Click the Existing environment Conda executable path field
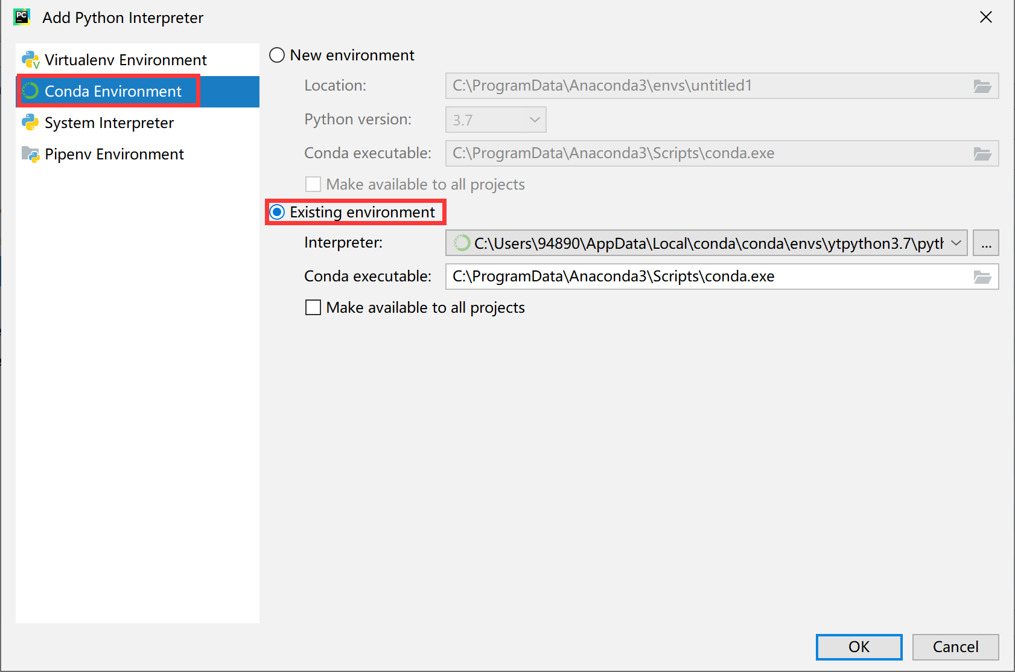This screenshot has width=1015, height=672. (722, 277)
